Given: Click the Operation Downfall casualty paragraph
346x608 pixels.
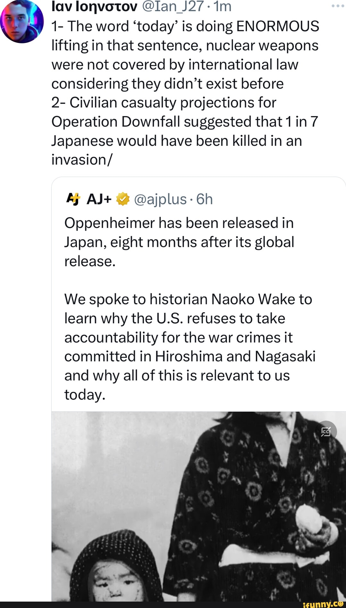Looking at the screenshot, I should click(x=185, y=131).
